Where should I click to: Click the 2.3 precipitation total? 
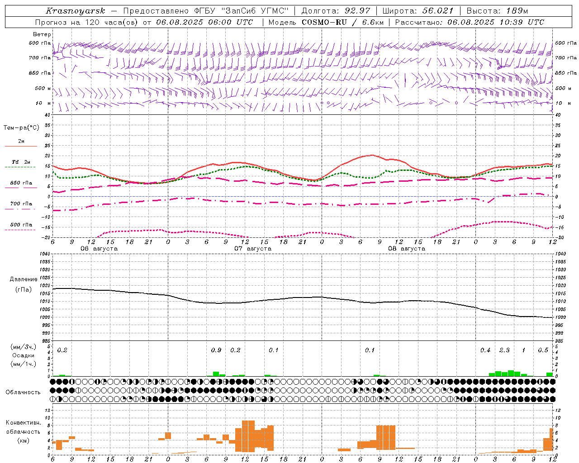(x=504, y=350)
